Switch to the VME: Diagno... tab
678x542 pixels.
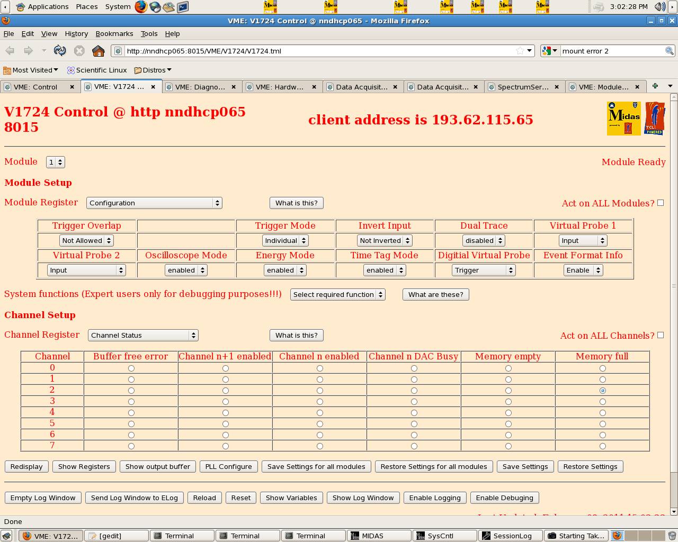[202, 87]
